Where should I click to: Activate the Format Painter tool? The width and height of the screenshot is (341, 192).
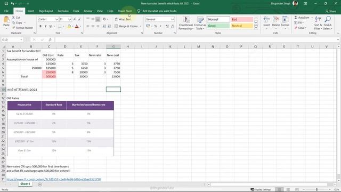coord(22,28)
